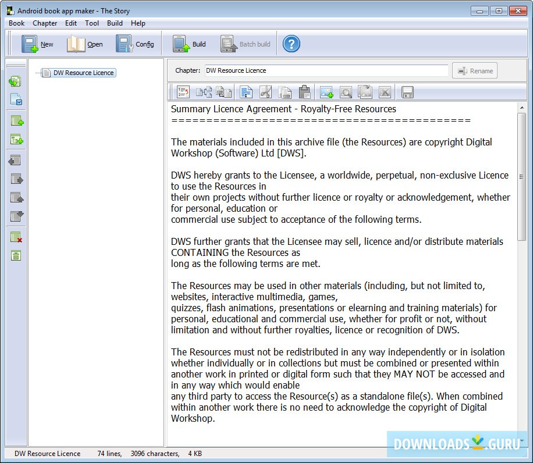Add a new chapter using the green plus list icon

coord(17,120)
